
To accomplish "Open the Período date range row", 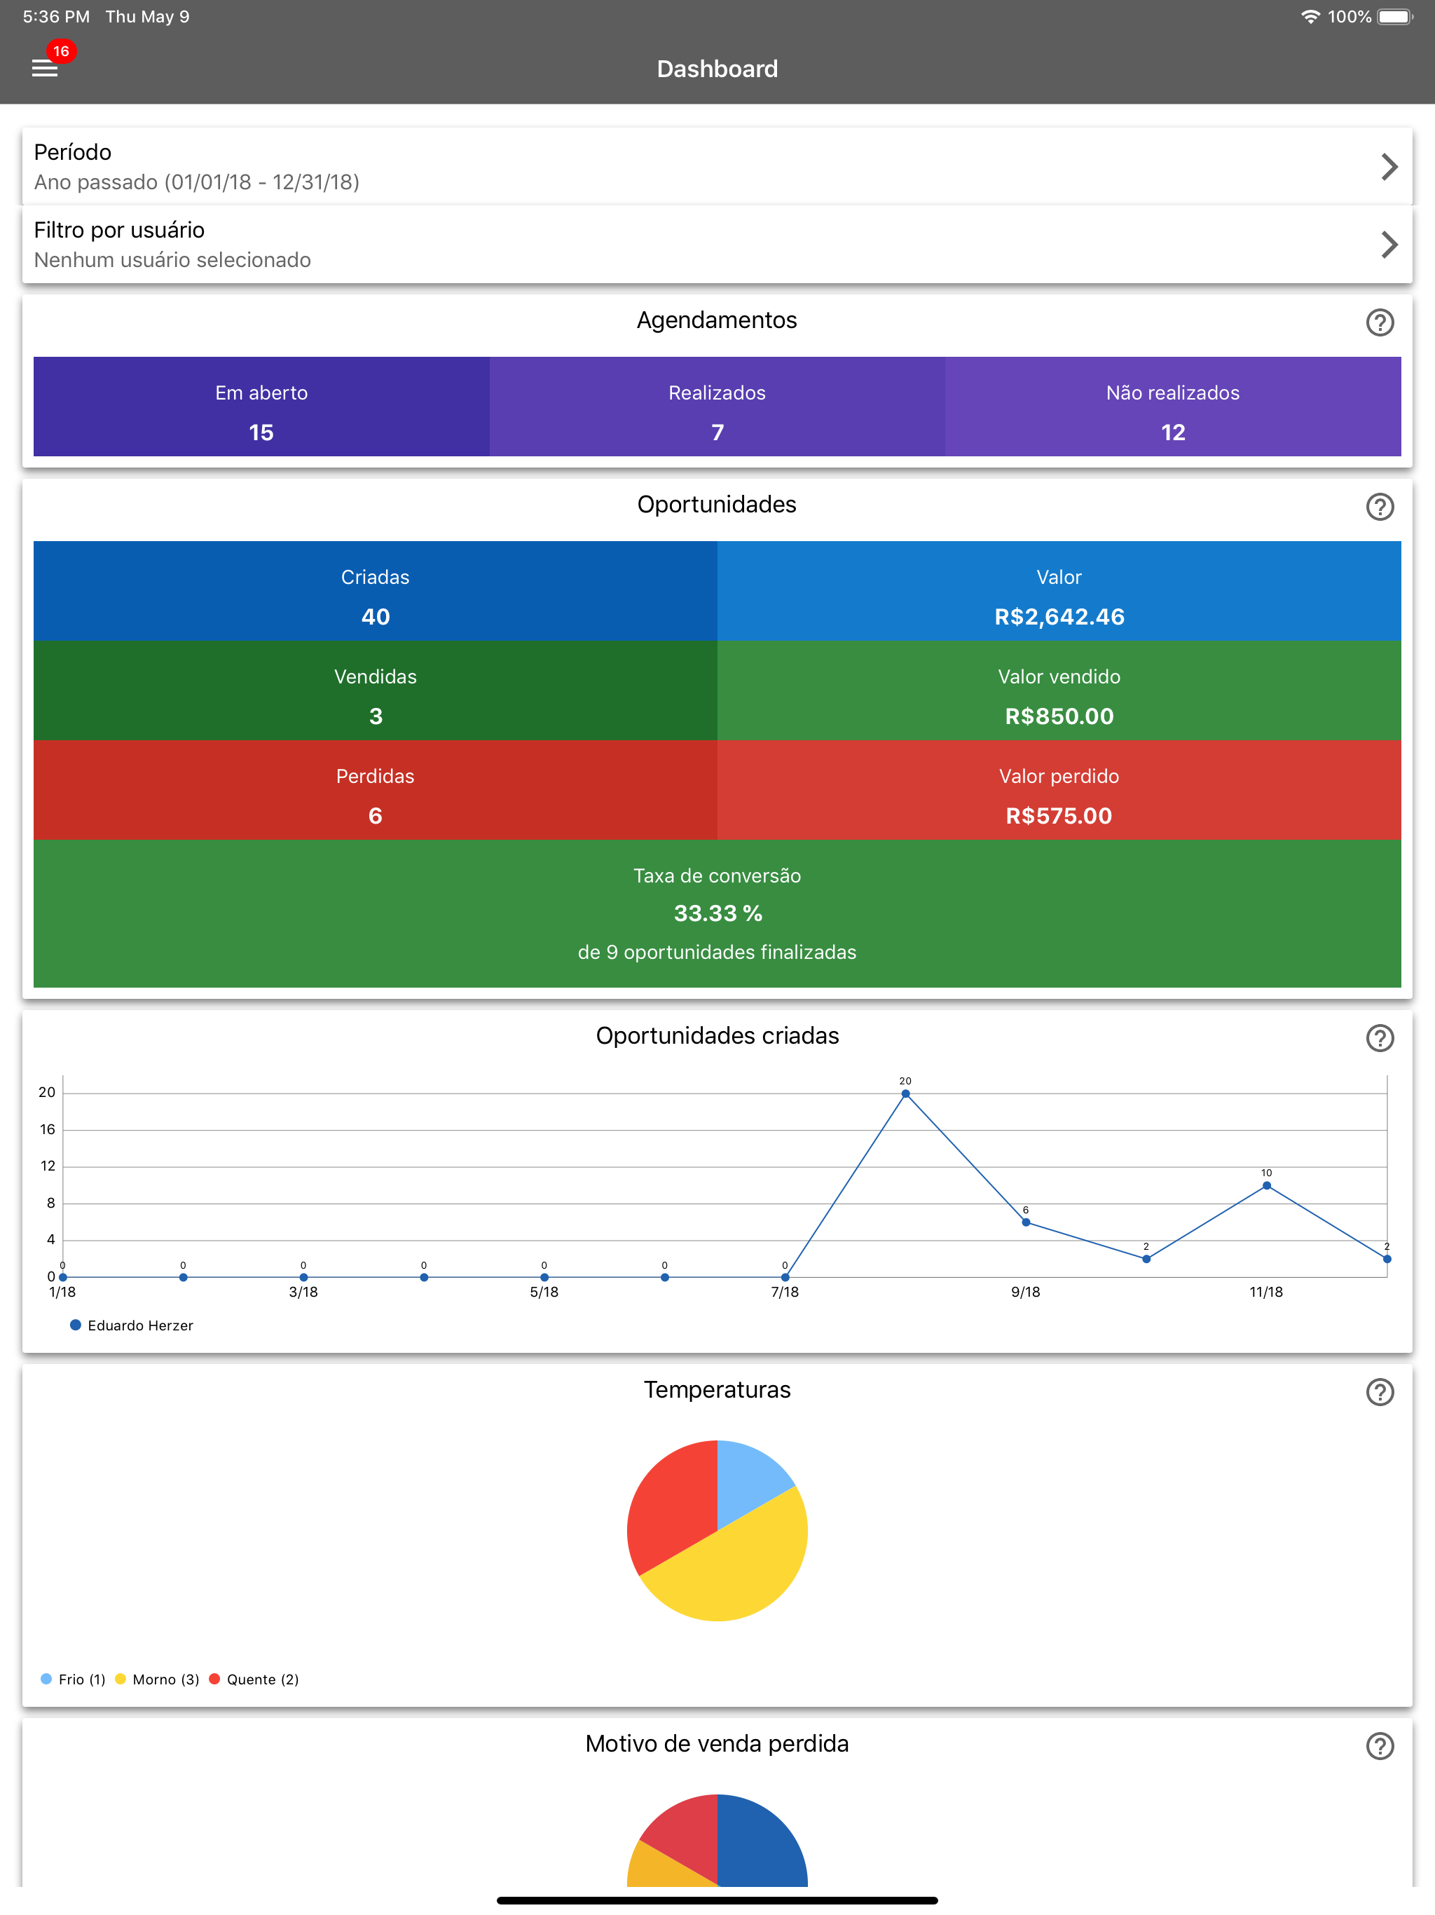I will pyautogui.click(x=717, y=166).
